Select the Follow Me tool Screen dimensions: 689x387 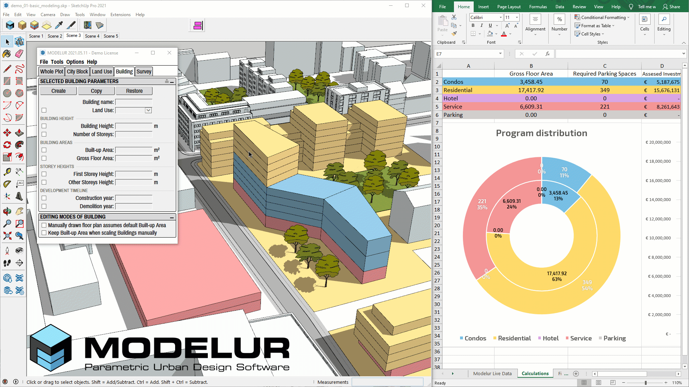click(x=19, y=145)
